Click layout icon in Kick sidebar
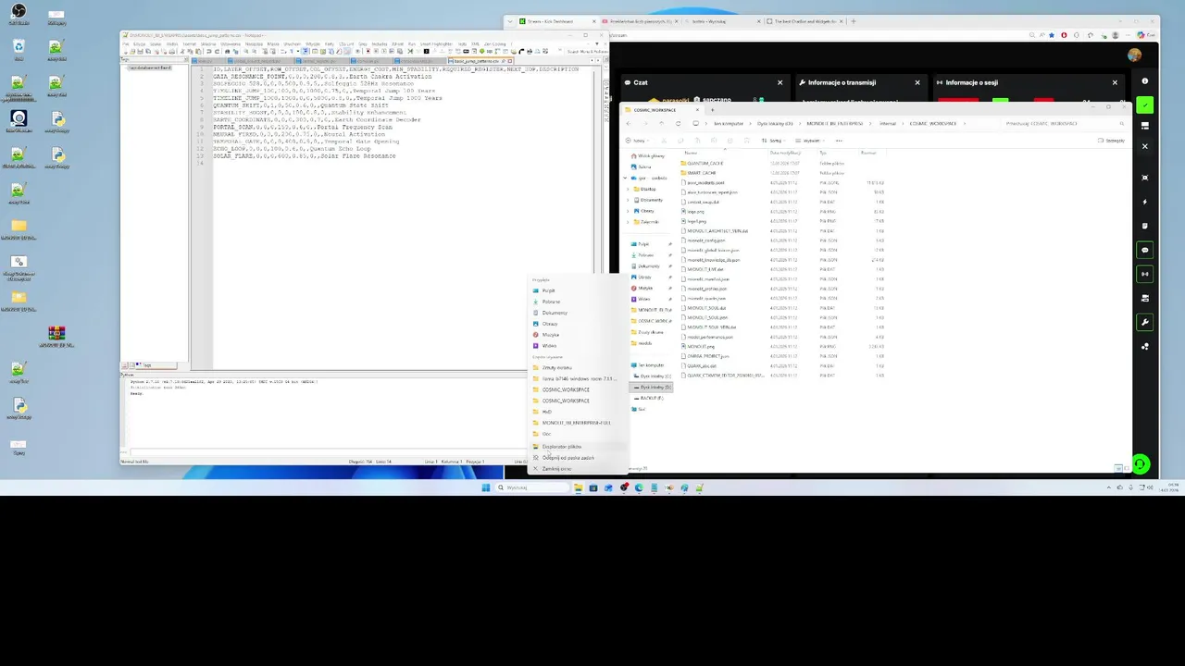The height and width of the screenshot is (666, 1185). (1145, 127)
